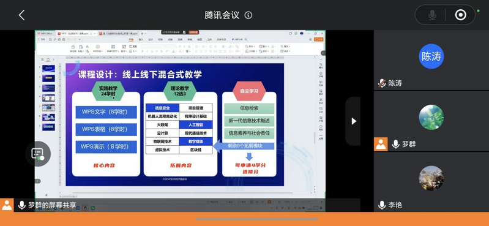489x226 pixels.
Task: Click the 自主学习 red hexagon
Action: (249, 91)
